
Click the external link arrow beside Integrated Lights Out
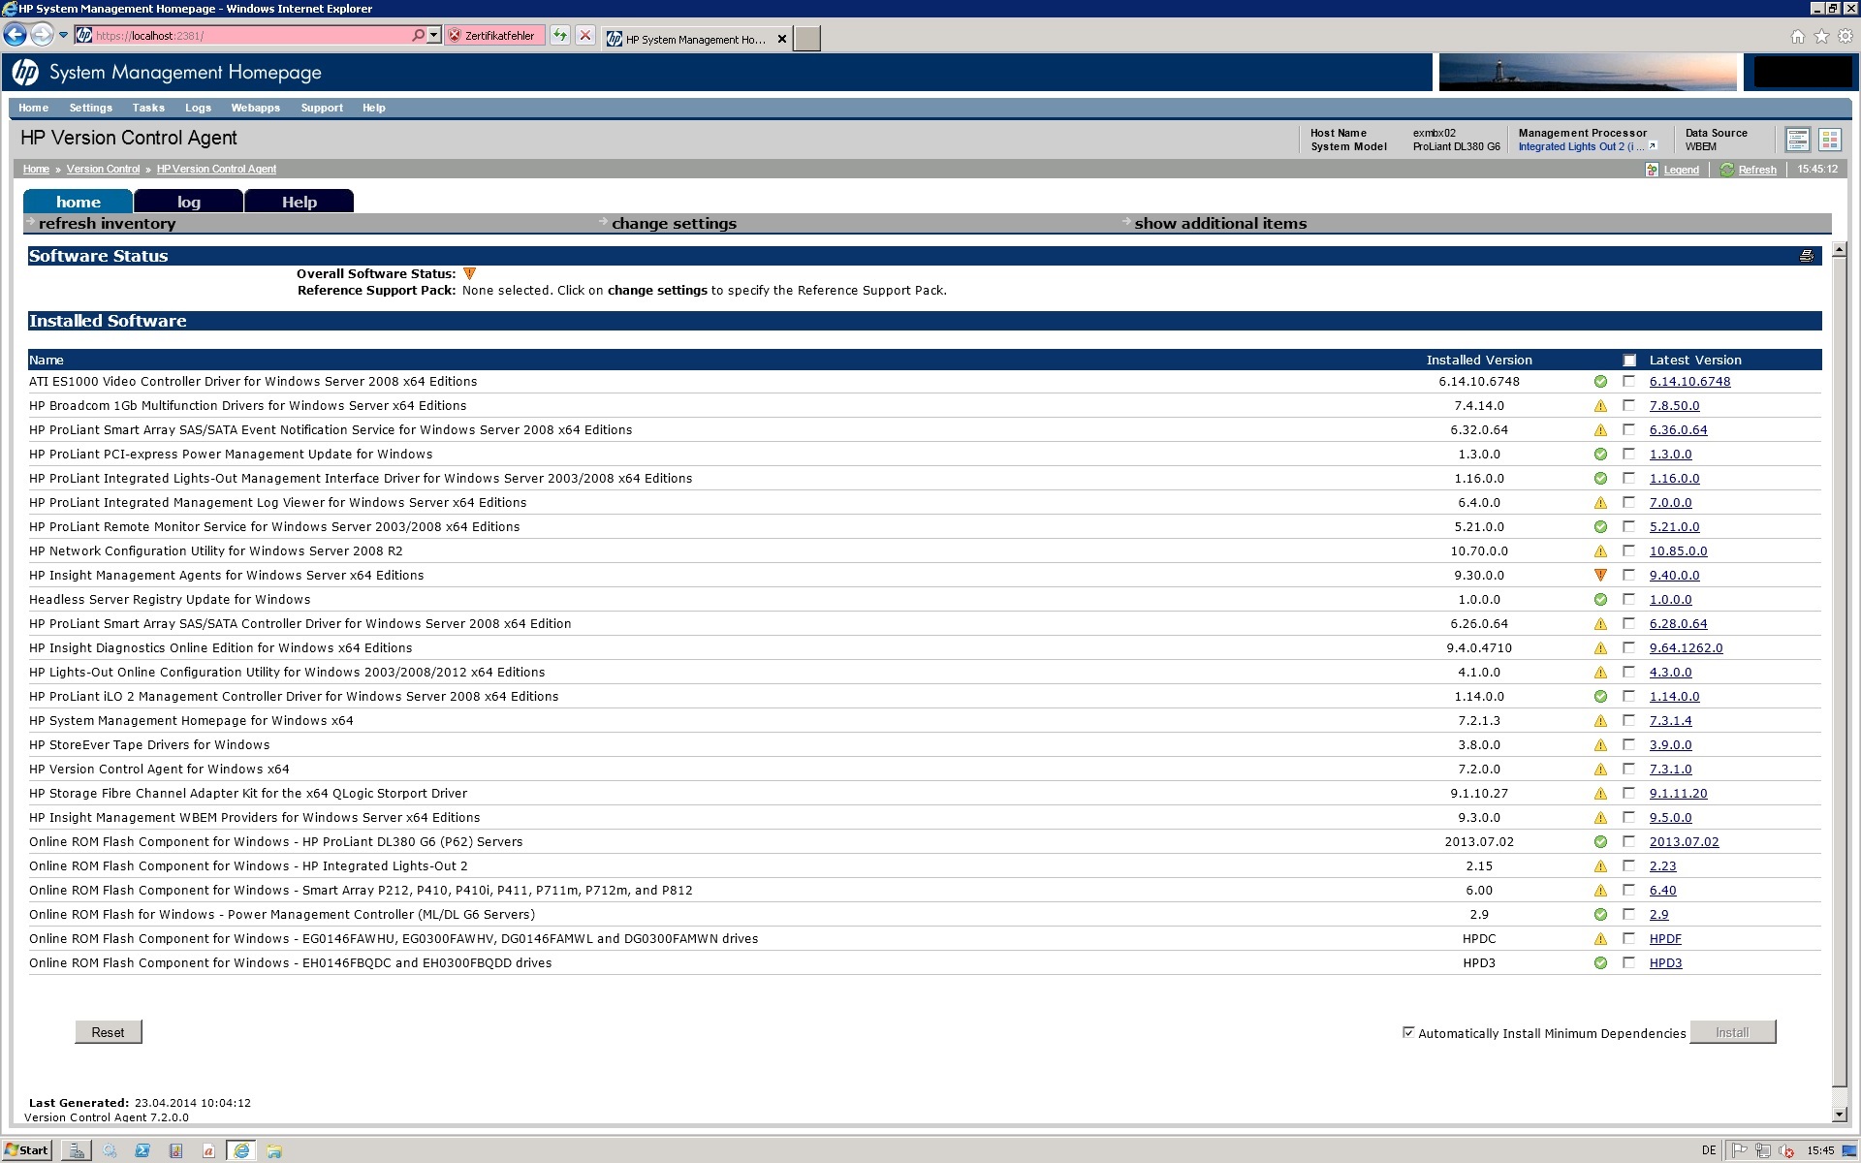1653,146
